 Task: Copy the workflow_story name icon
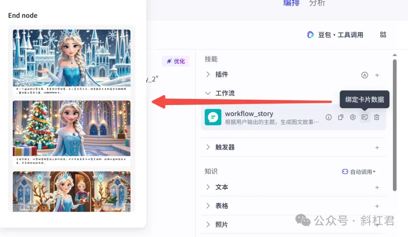(341, 117)
